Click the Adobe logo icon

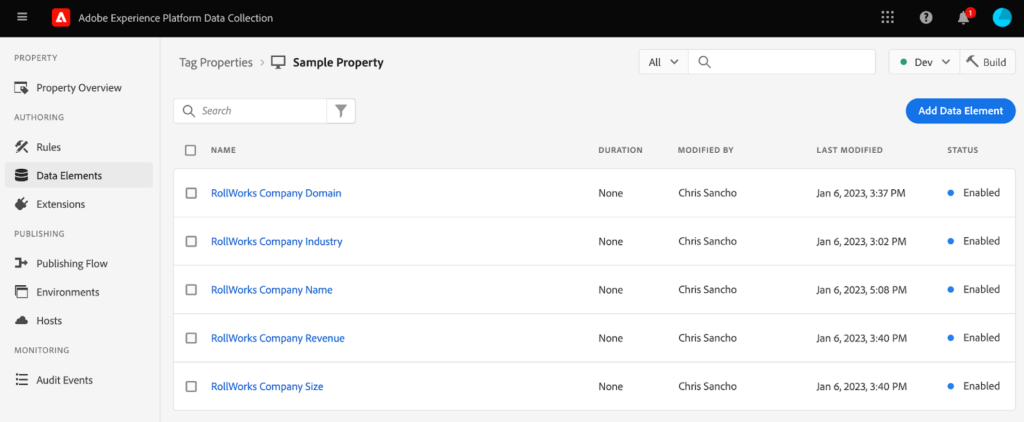pyautogui.click(x=61, y=18)
